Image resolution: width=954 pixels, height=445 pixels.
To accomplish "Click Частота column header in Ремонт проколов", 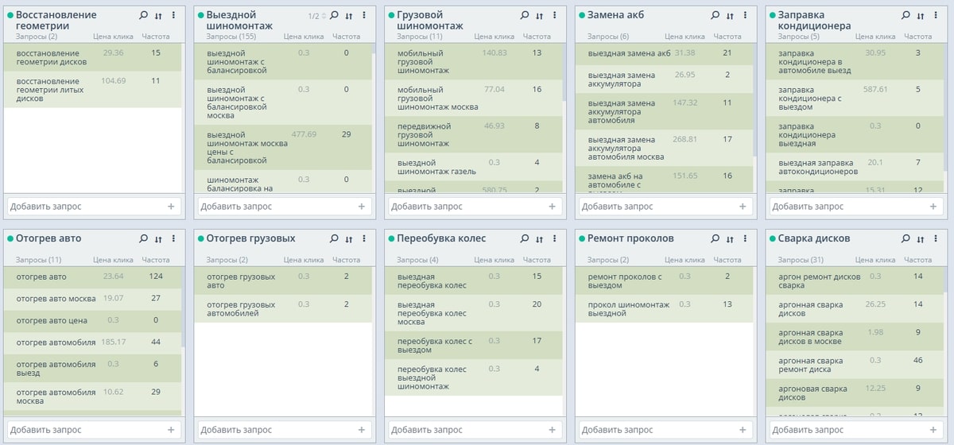I will point(727,260).
